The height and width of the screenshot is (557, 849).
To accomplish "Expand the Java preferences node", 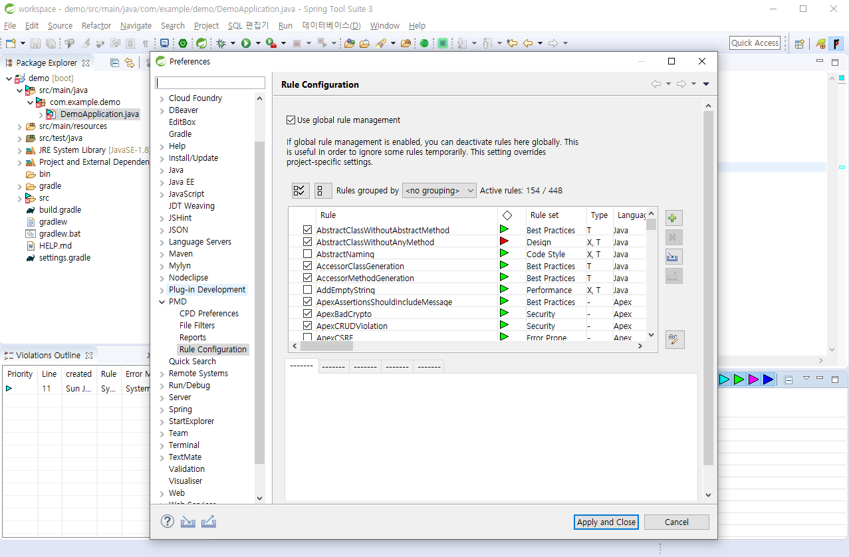I will 162,170.
